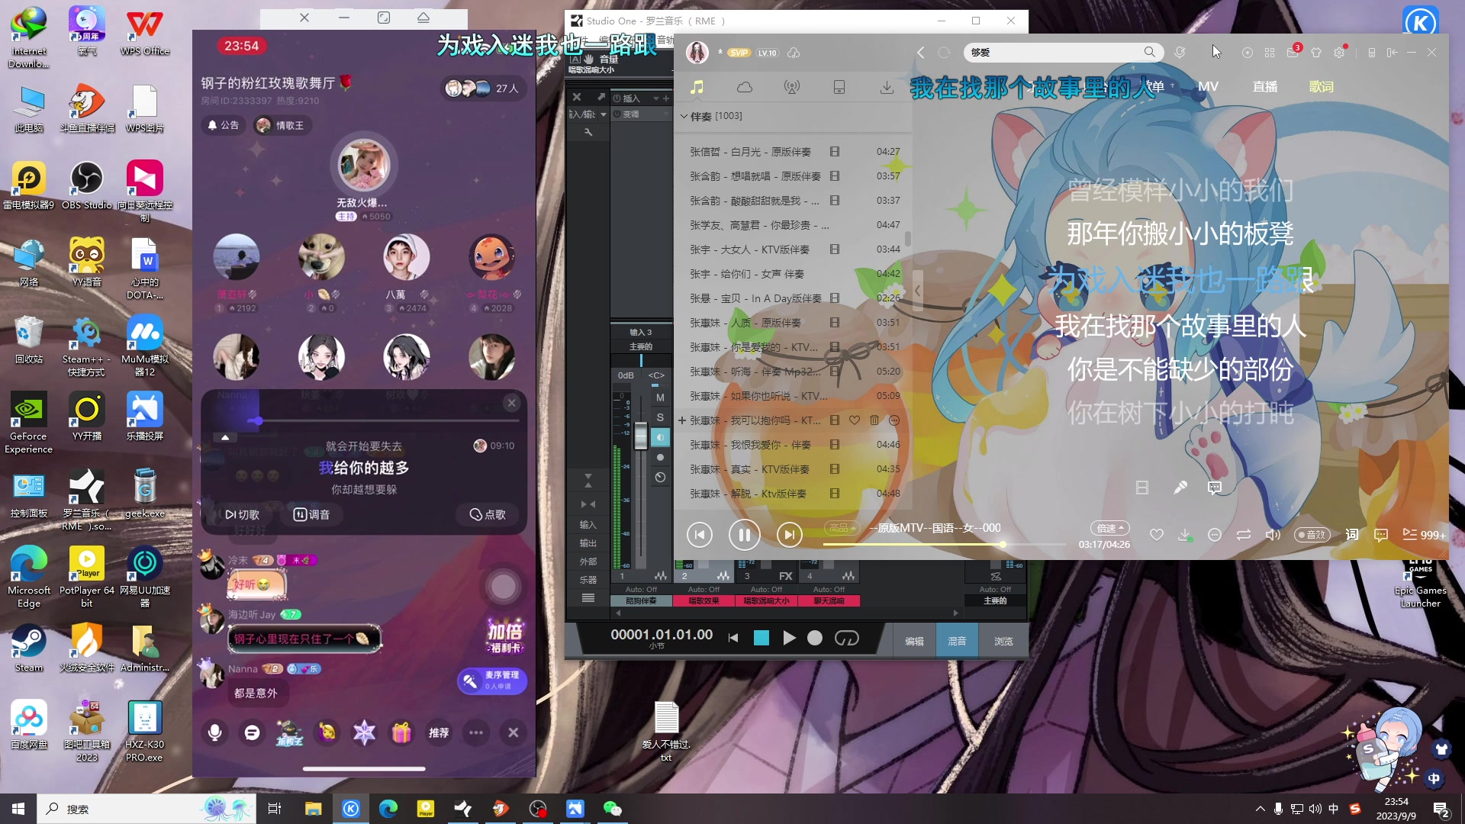Open Auto: Off dropdown on Studio One channel 1
Screen dimensions: 1465x824
641,590
